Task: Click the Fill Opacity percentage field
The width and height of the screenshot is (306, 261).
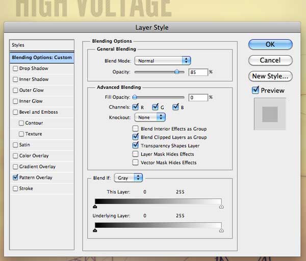Action: point(198,97)
